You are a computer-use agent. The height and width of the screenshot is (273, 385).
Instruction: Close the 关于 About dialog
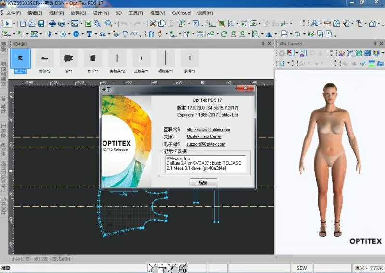245,88
